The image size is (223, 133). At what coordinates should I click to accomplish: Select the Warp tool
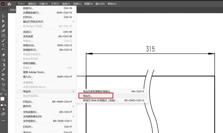click(3, 75)
